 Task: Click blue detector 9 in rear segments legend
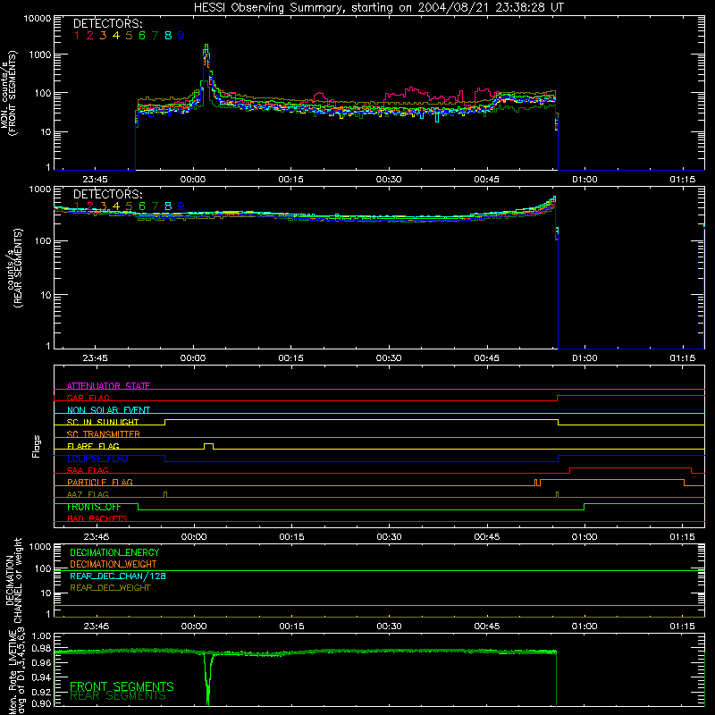(x=181, y=206)
